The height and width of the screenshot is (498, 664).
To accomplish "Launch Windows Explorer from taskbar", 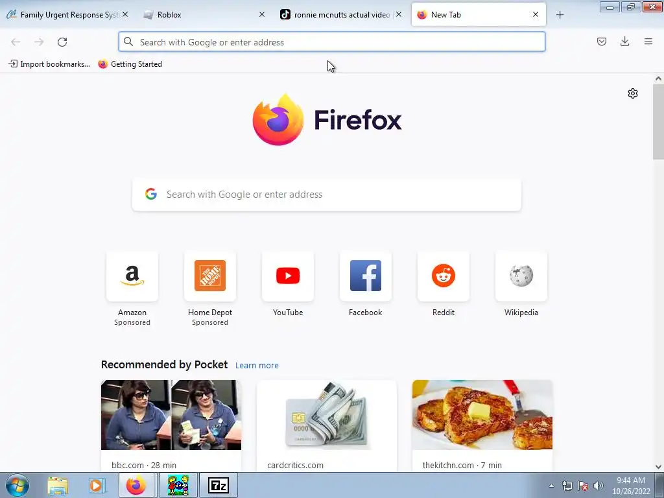I will (58, 486).
